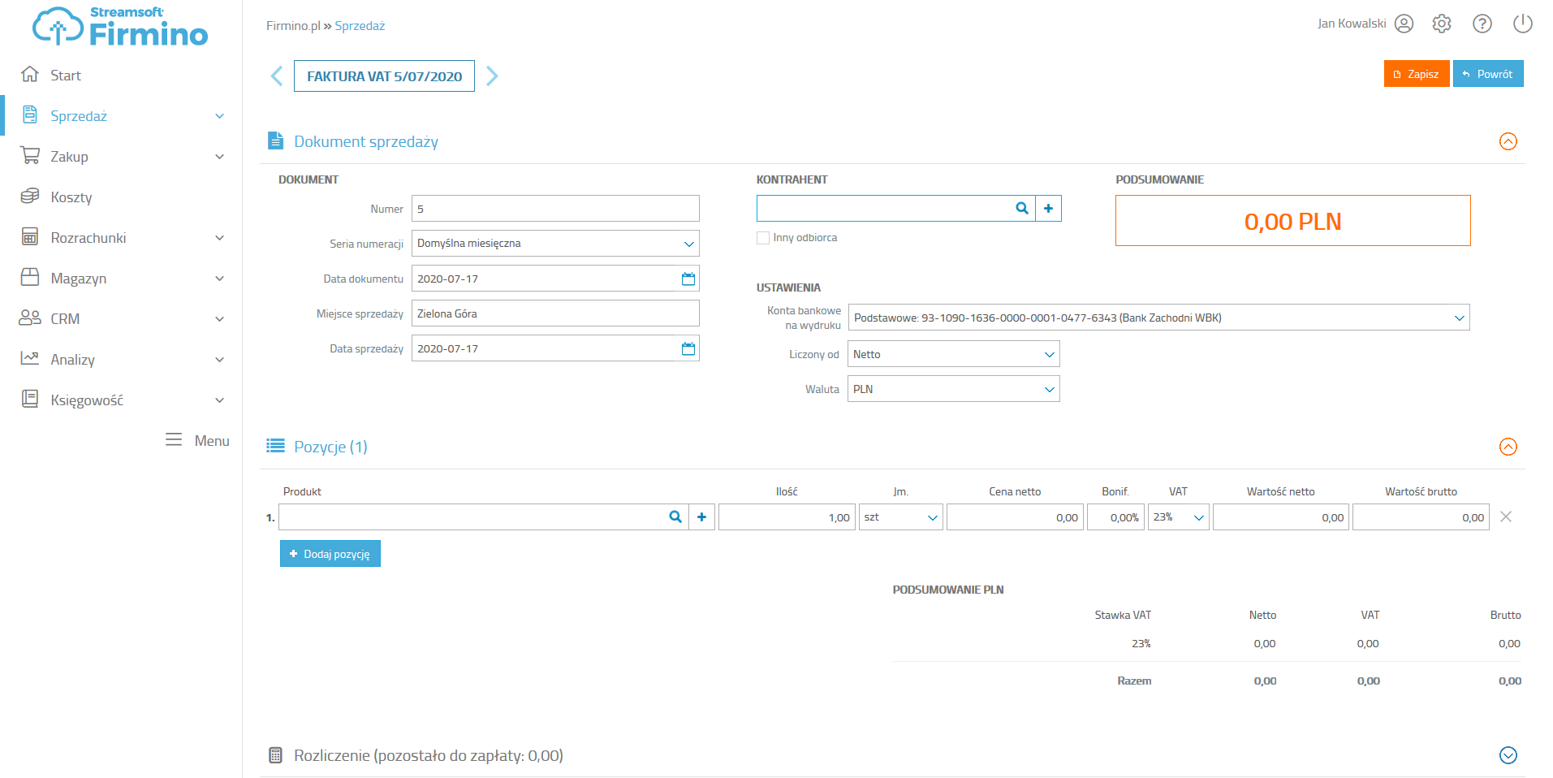Click the Numer input field
1553x778 pixels.
[x=555, y=209]
